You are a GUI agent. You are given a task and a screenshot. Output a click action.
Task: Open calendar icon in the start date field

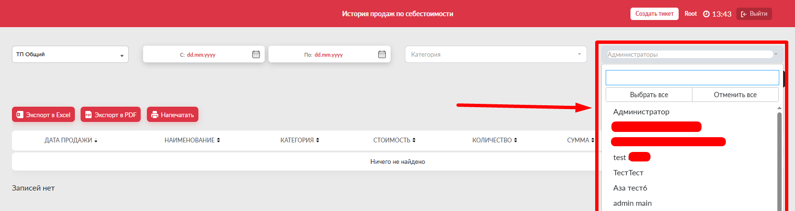tap(256, 54)
